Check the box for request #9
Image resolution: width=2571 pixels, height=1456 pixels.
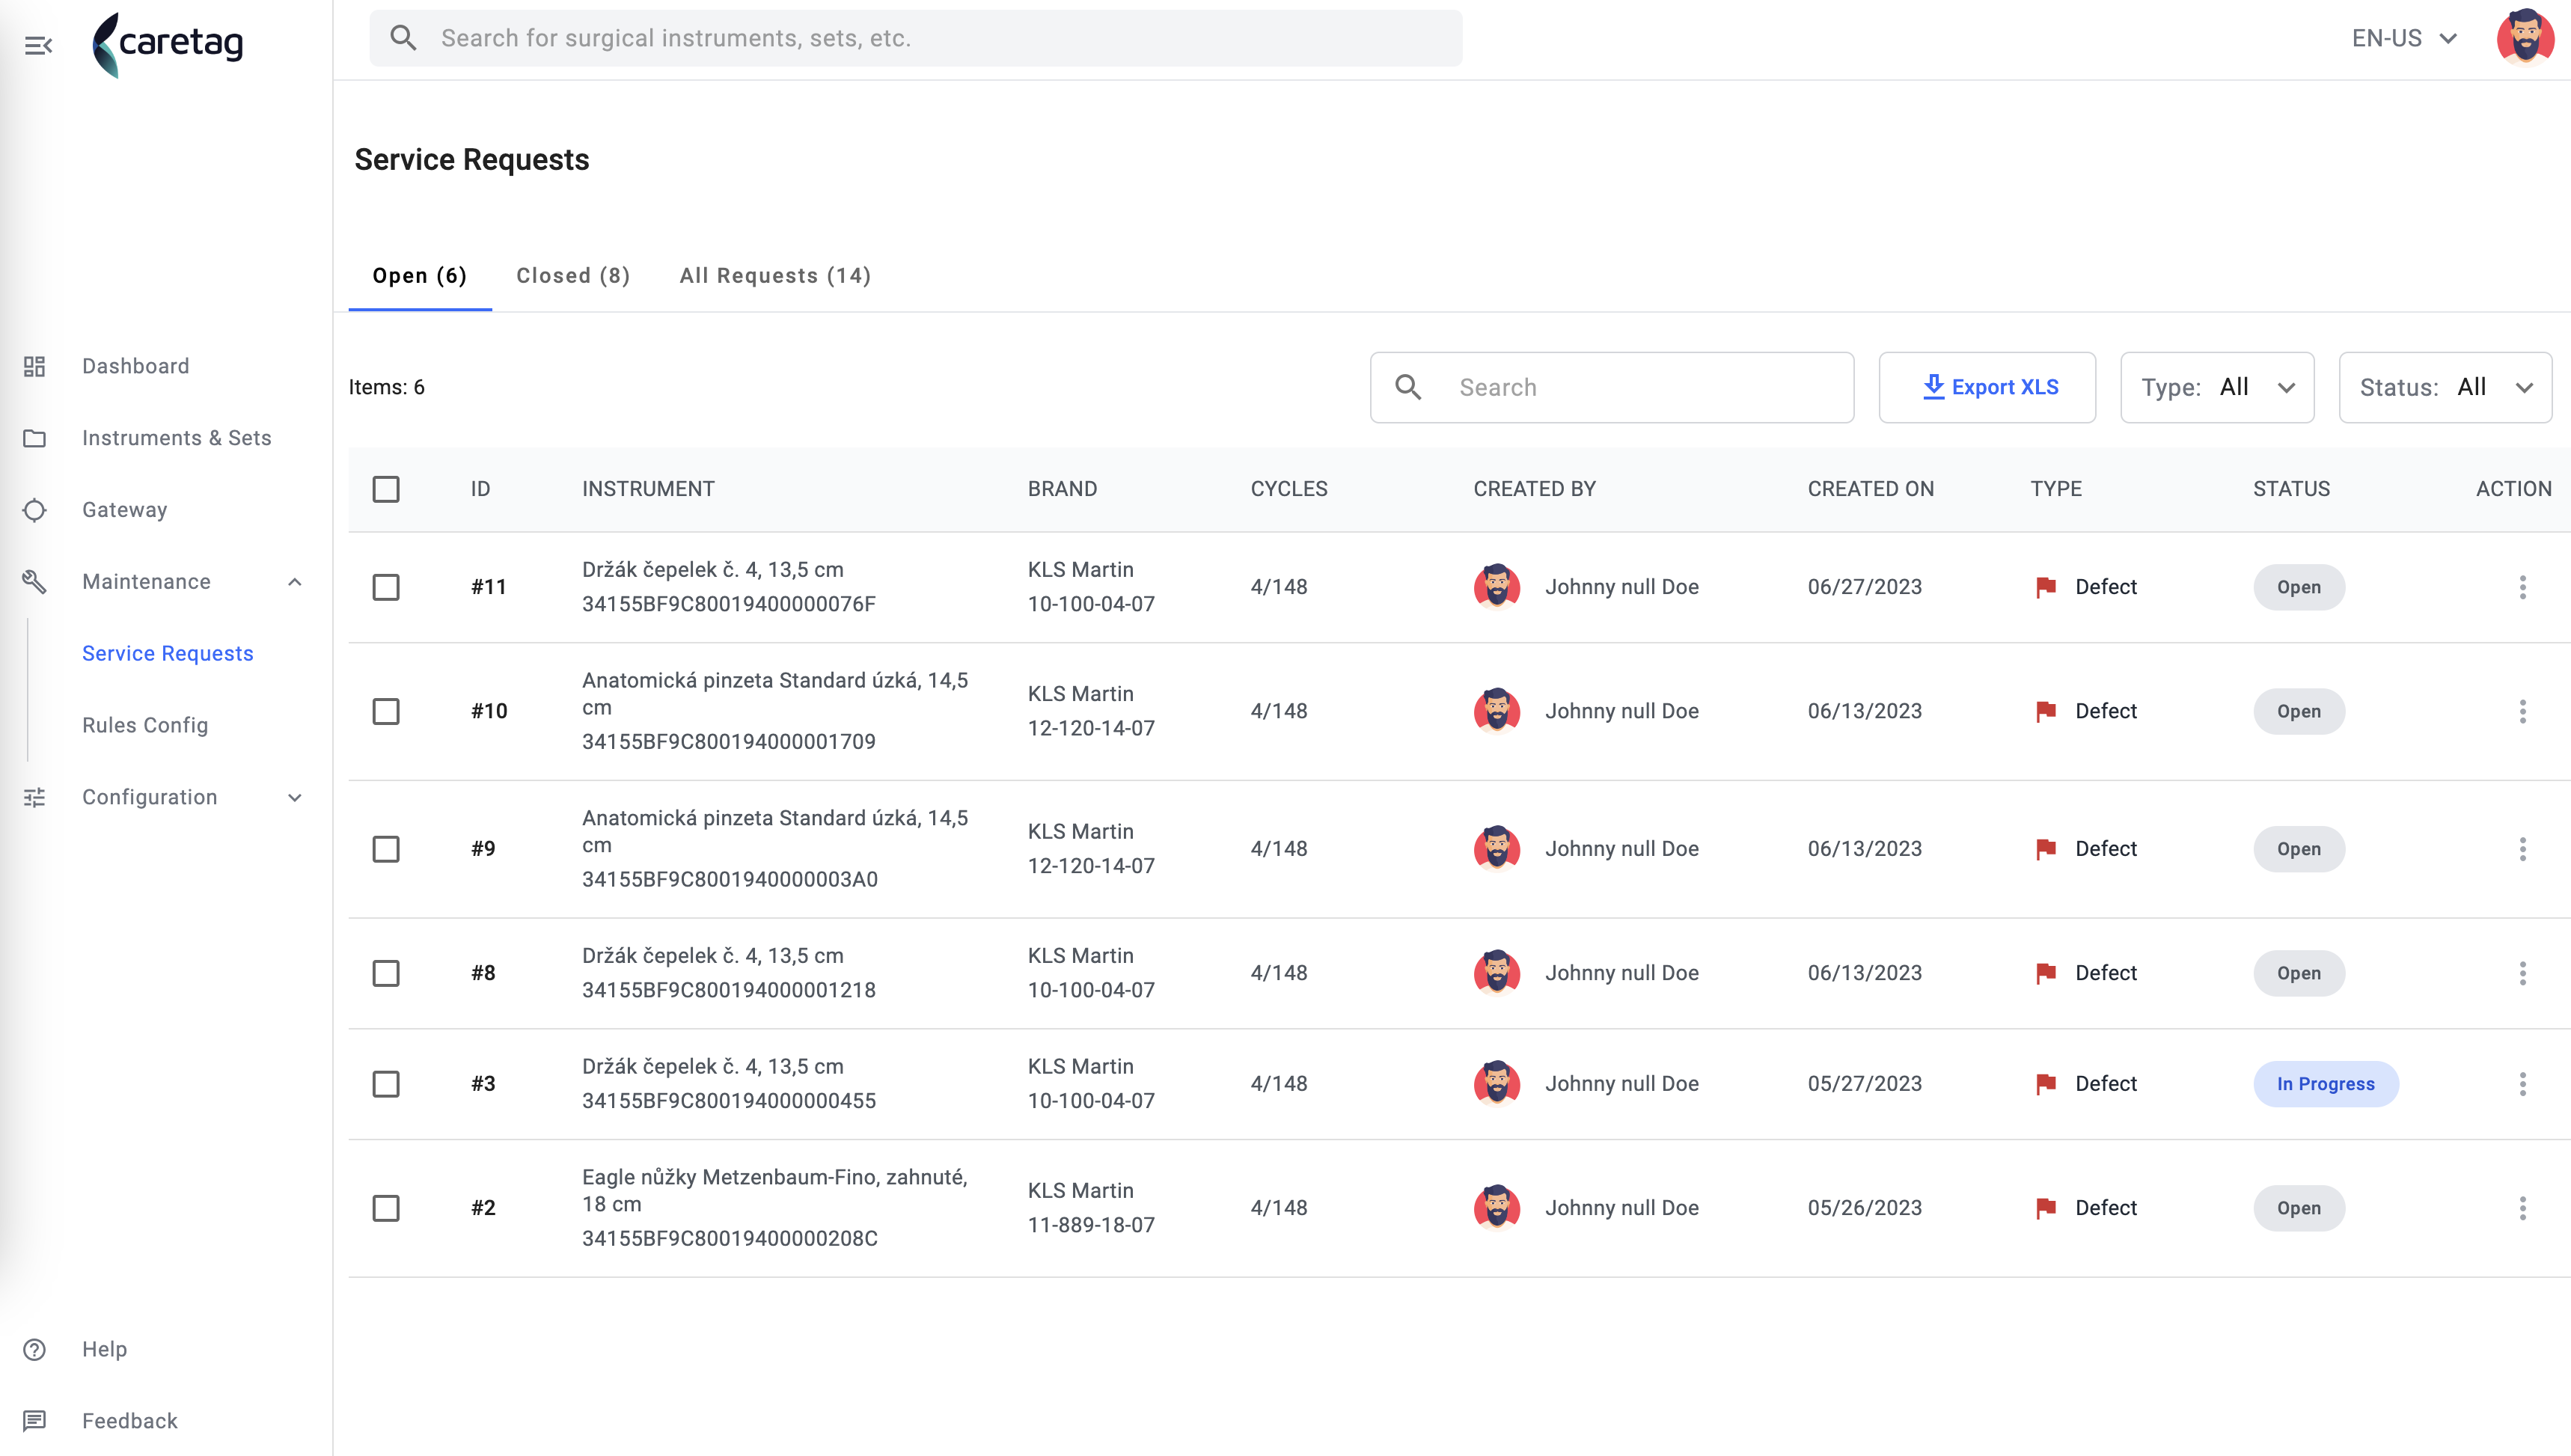coord(386,849)
